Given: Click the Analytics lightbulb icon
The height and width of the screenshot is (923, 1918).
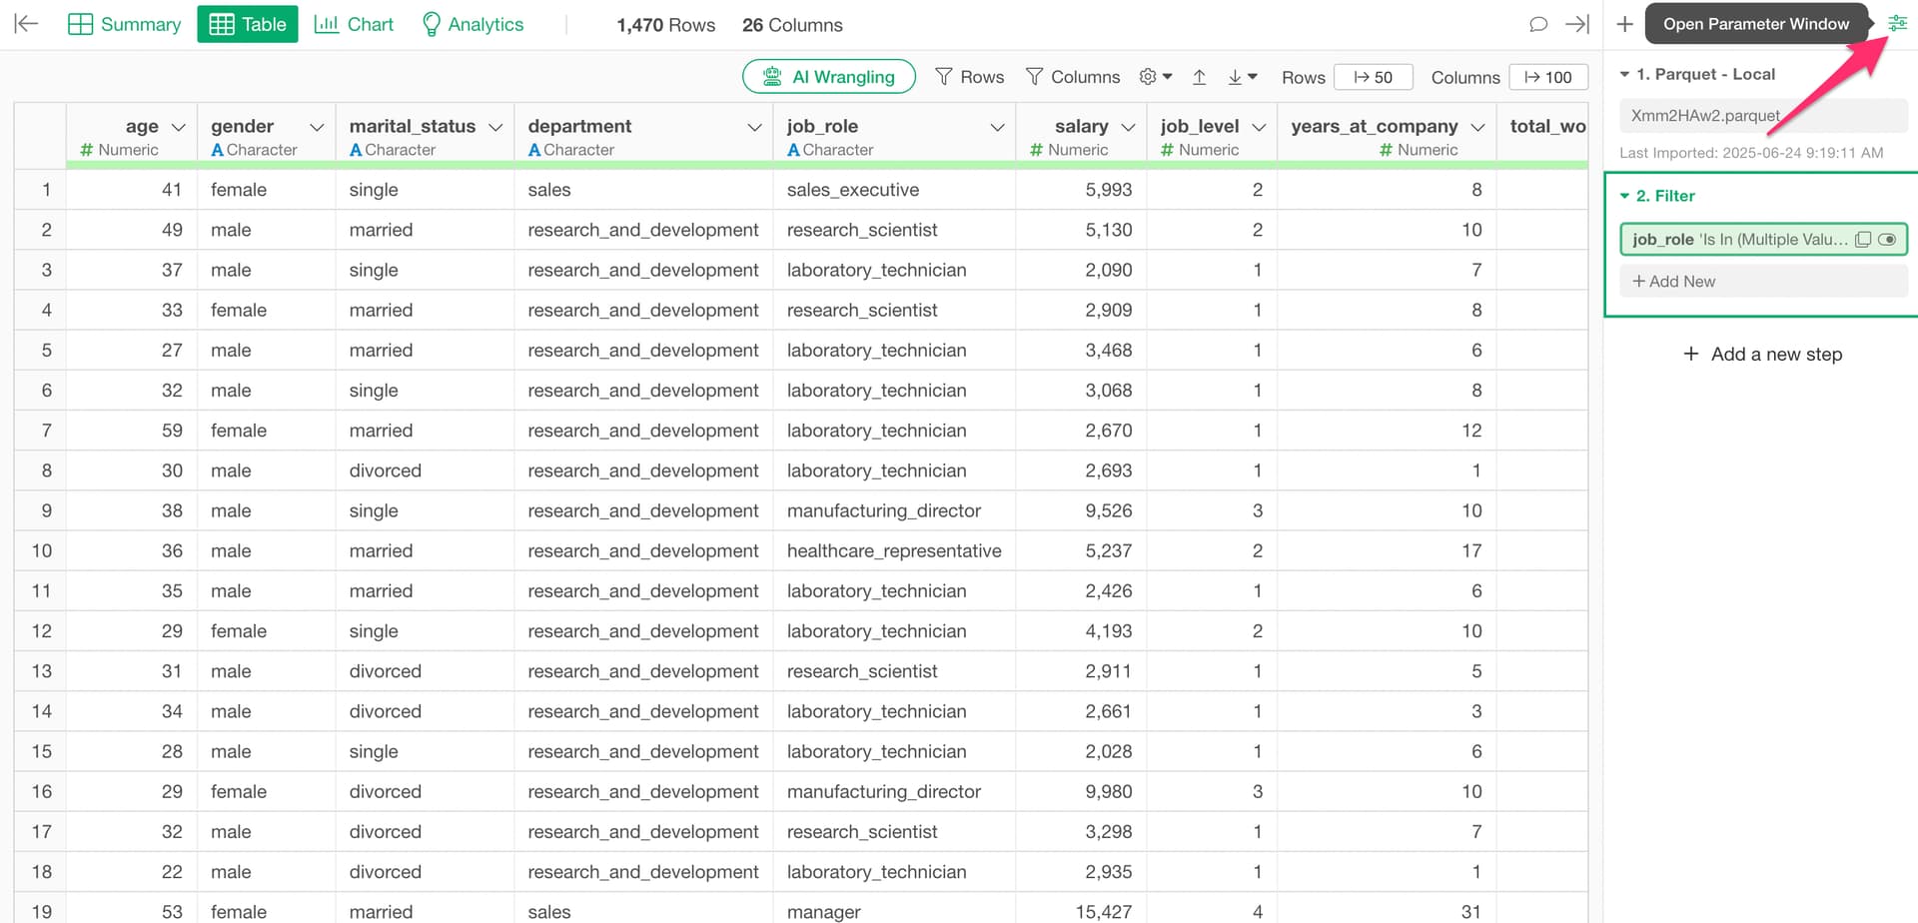Looking at the screenshot, I should coord(432,24).
